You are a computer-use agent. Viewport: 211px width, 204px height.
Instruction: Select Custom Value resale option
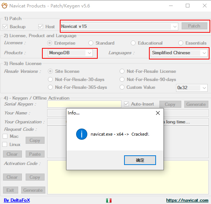(122, 87)
